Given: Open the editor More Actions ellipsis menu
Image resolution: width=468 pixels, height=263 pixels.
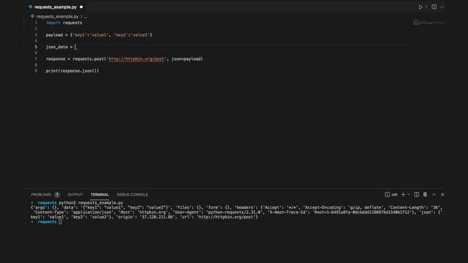Looking at the screenshot, I should click(x=442, y=7).
